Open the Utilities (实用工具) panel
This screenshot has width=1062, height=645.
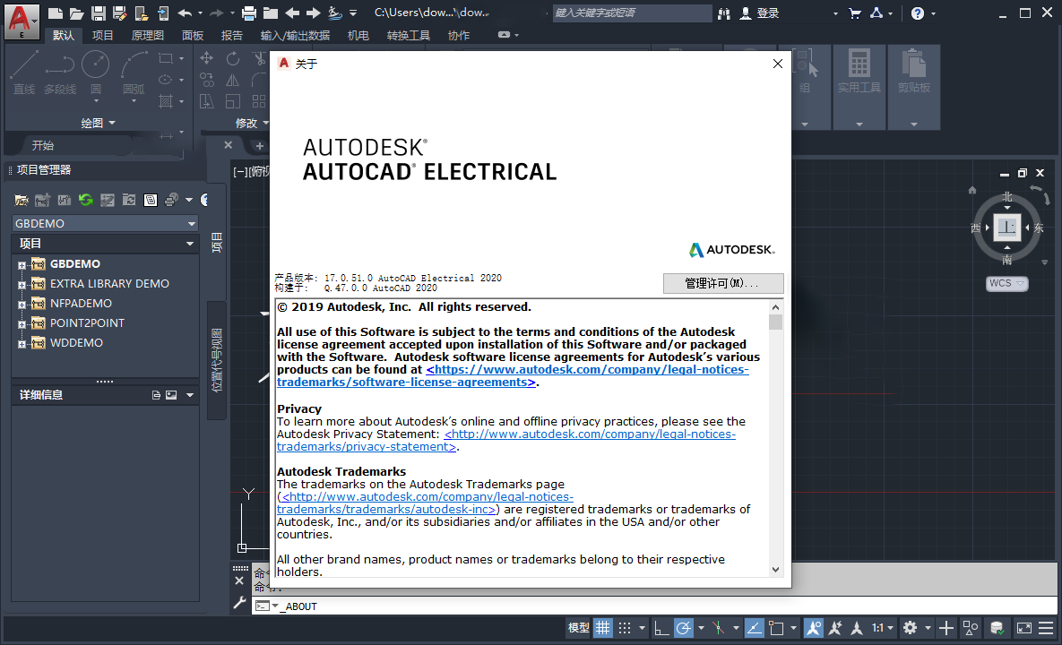tap(859, 87)
